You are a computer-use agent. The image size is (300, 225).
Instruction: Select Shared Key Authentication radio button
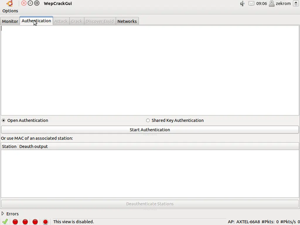148,120
